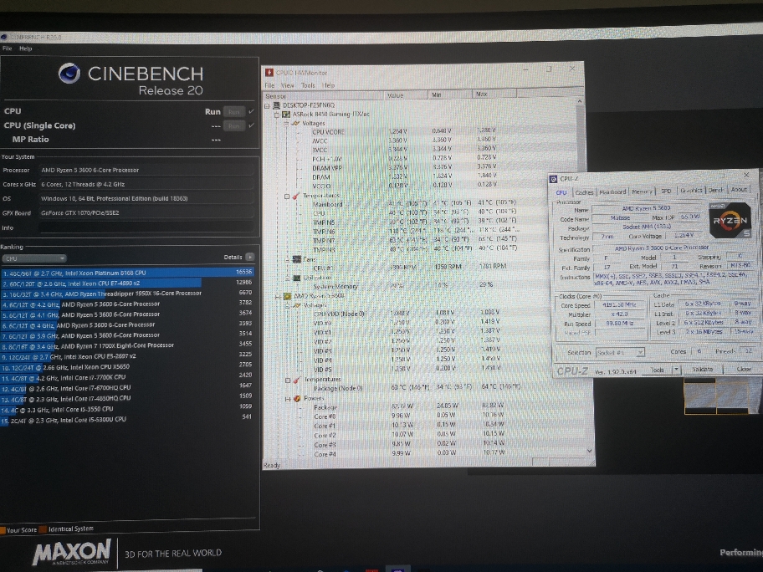
Task: Collapse the mainboard Temperatures section
Action: coord(287,197)
